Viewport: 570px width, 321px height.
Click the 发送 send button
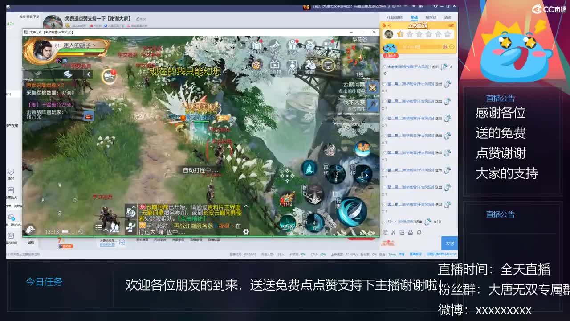coord(450,243)
